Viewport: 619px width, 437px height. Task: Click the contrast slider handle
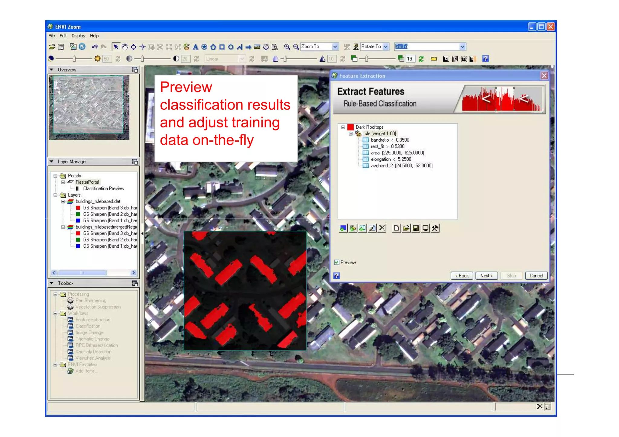(x=142, y=59)
